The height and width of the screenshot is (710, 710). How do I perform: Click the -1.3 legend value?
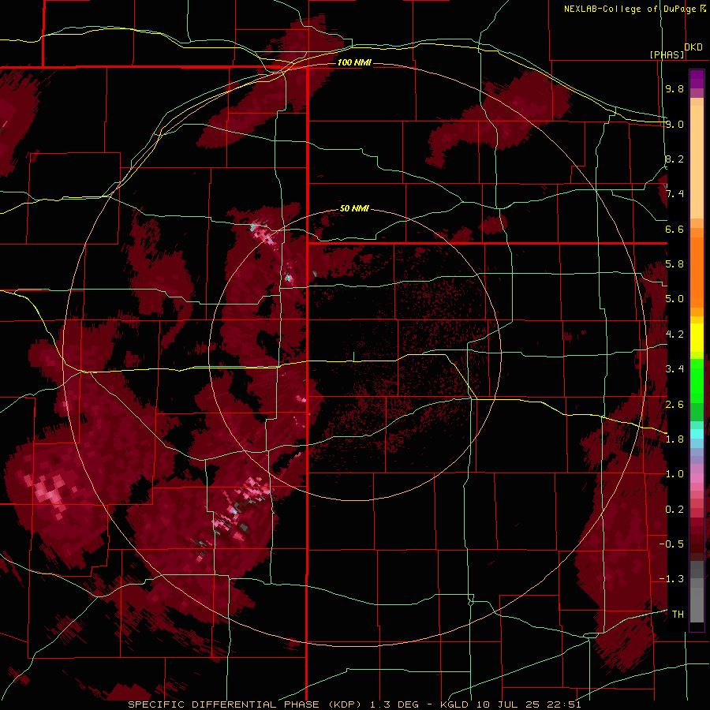click(x=671, y=579)
